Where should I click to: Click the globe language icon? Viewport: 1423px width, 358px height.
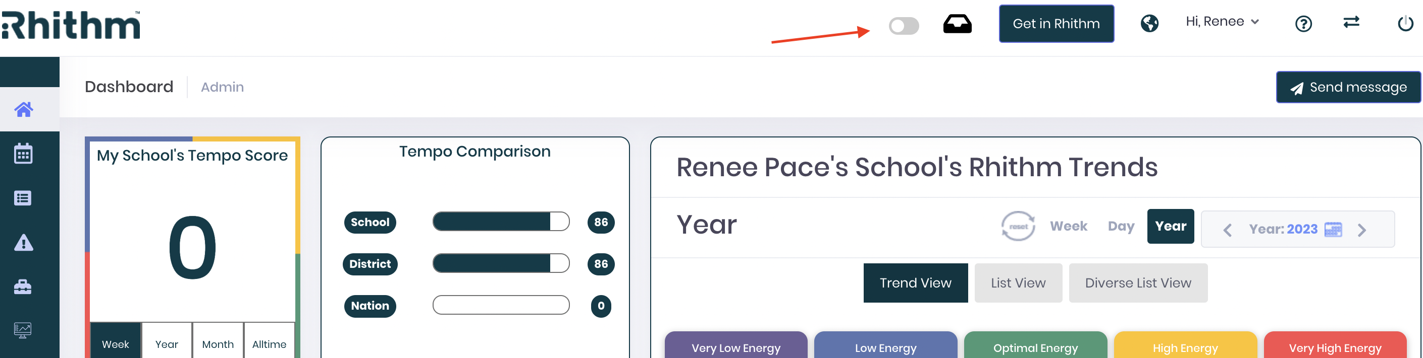point(1149,23)
